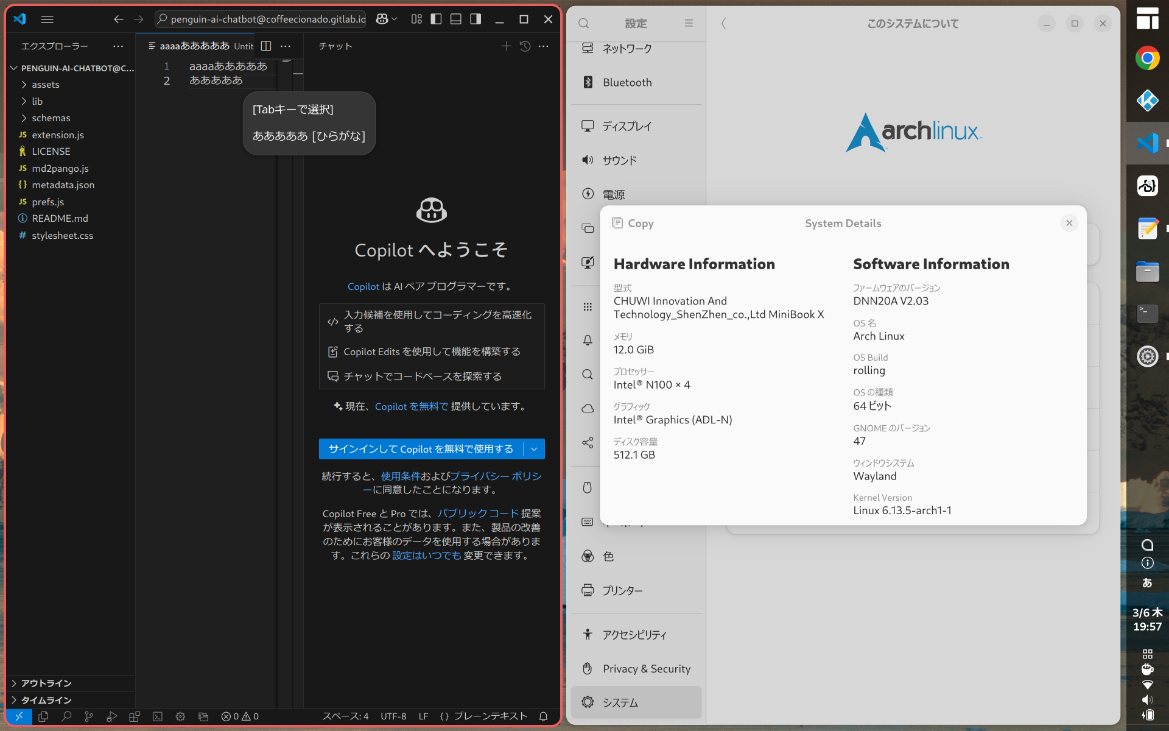Click スペース: 4 indentation in status bar
Screen dimensions: 1169x731
[x=345, y=716]
